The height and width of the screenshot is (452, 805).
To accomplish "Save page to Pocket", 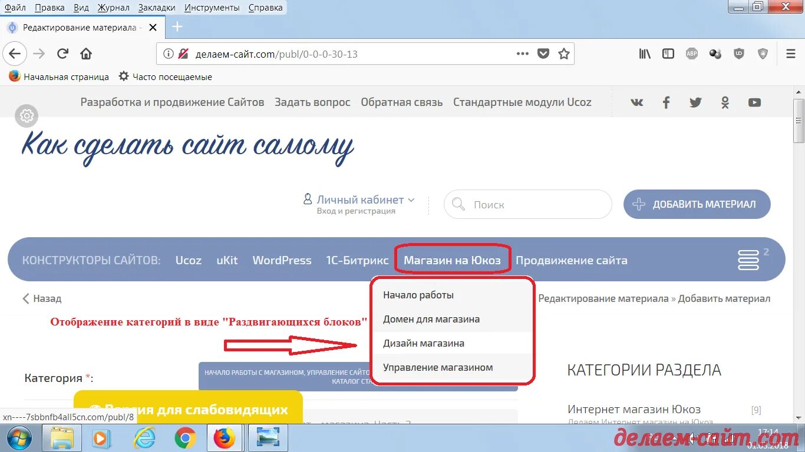I will (543, 54).
